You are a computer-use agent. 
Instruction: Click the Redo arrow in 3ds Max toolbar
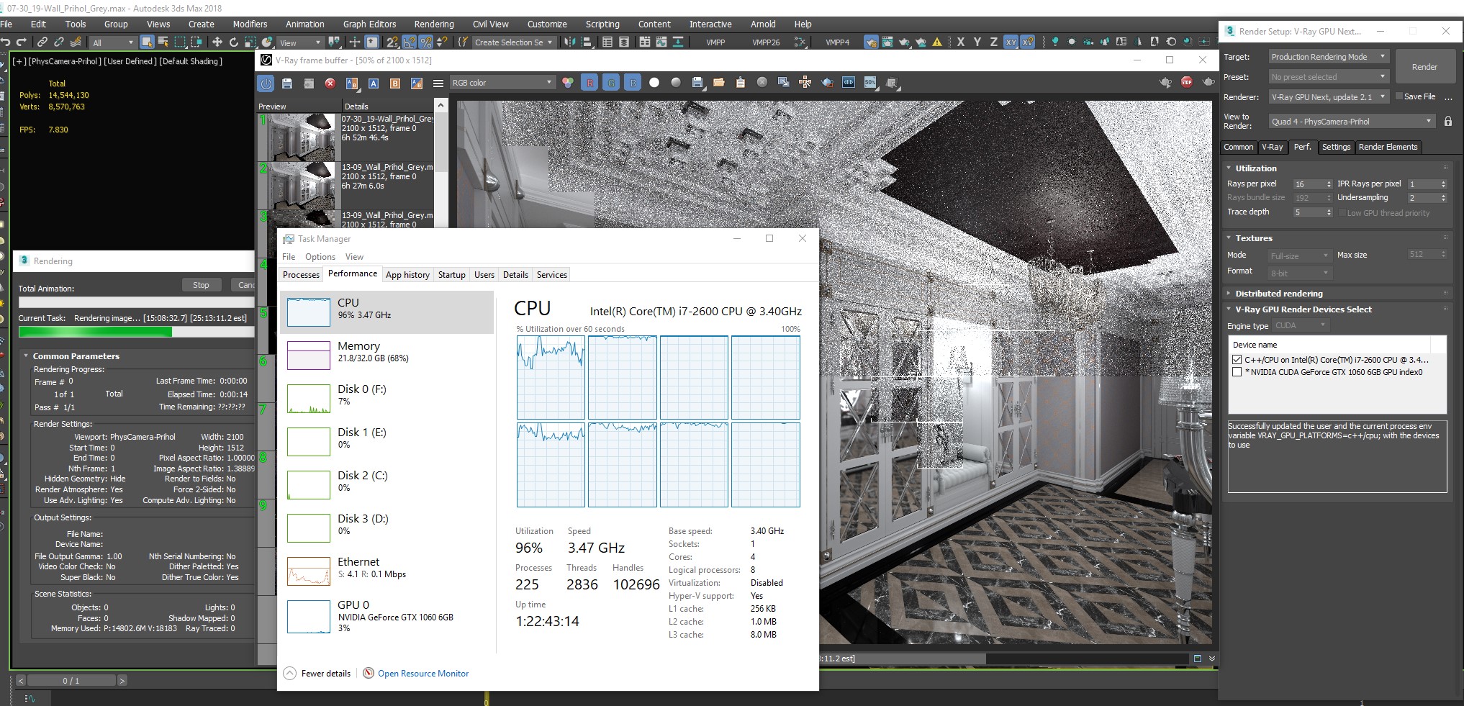pos(22,42)
